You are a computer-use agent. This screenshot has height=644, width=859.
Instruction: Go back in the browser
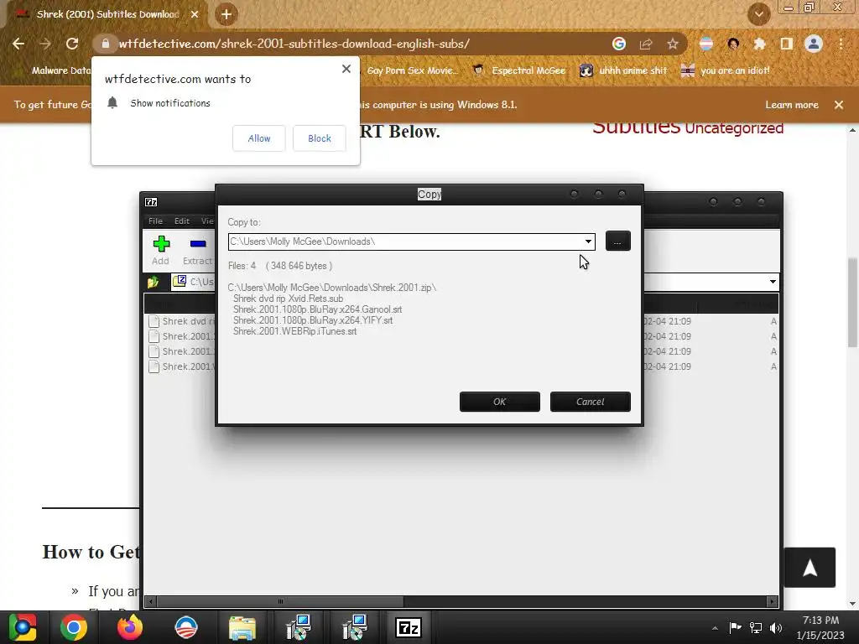(x=18, y=44)
